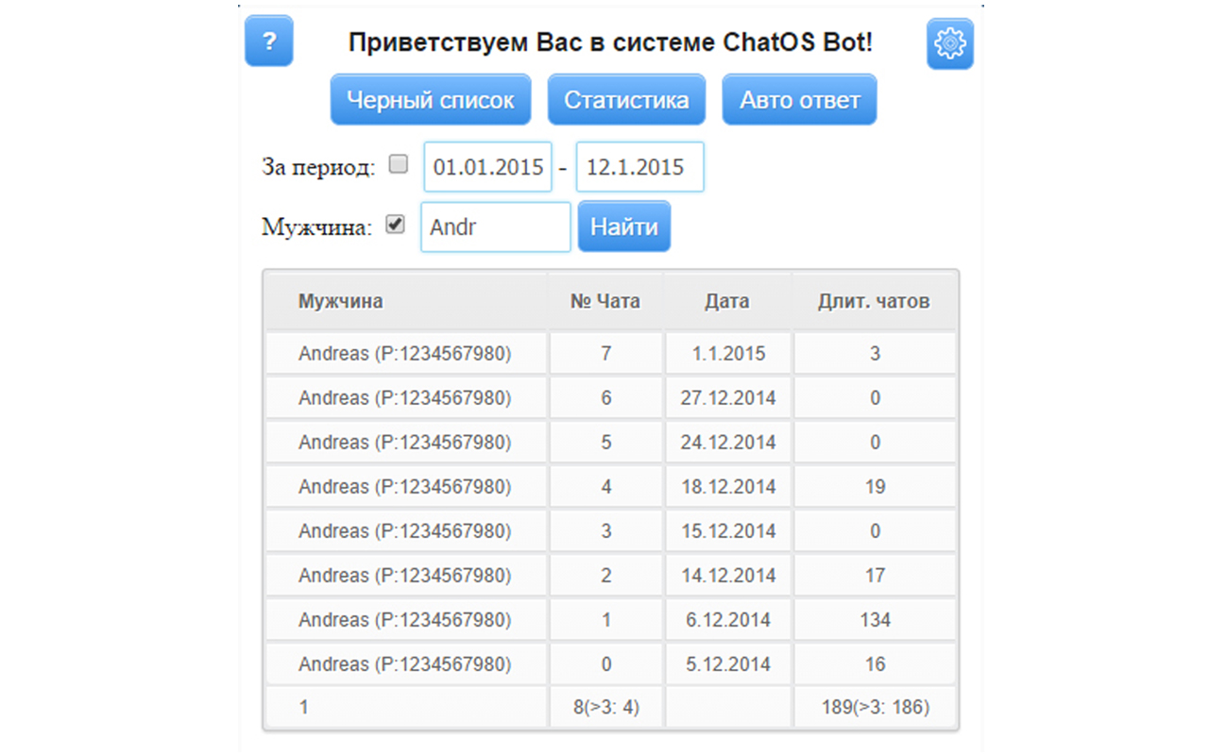Image resolution: width=1209 pixels, height=755 pixels.
Task: Open the settings gear icon
Action: pyautogui.click(x=949, y=42)
